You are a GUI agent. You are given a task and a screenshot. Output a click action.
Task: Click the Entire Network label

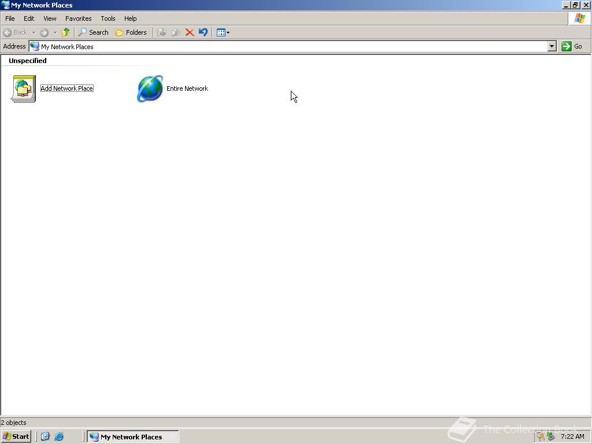coord(187,88)
